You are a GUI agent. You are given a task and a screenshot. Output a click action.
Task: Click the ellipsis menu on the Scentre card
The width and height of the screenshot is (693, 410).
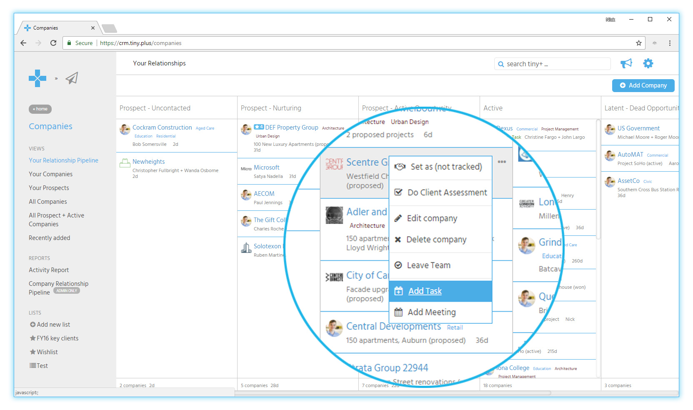tap(502, 162)
